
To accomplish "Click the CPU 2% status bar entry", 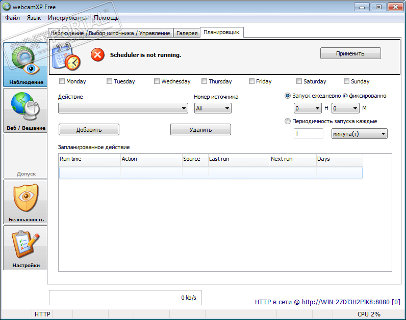I will tap(369, 314).
